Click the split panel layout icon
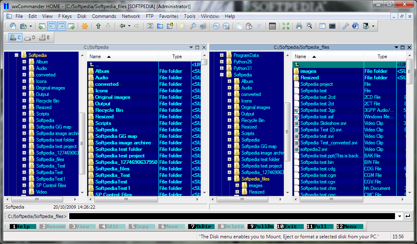Screen dimensions: 417x244 click(x=323, y=26)
